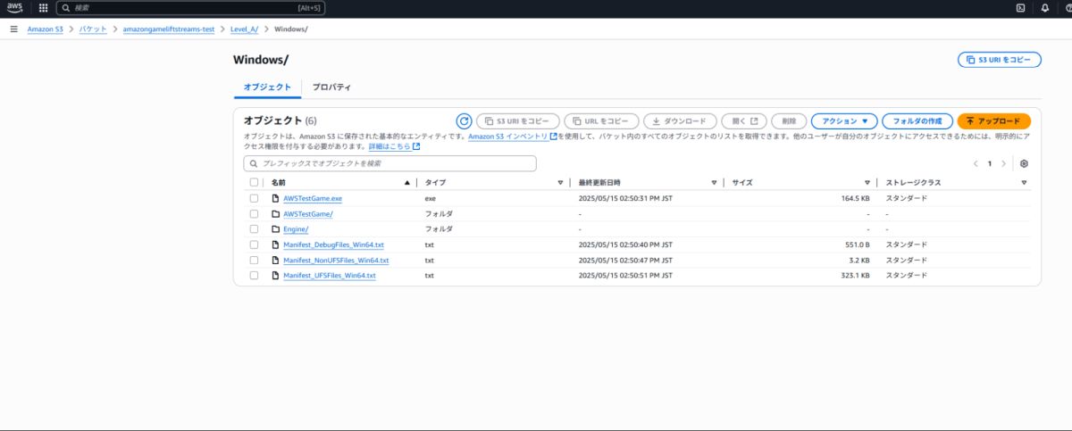1072x431 pixels.
Task: Go to Amazon S3 breadcrumb
Action: tap(45, 29)
